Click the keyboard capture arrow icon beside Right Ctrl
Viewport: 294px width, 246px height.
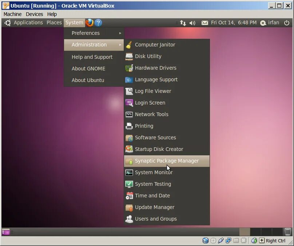pyautogui.click(x=262, y=241)
